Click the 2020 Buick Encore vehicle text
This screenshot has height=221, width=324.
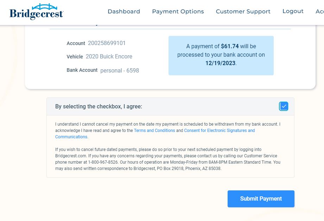pos(109,57)
